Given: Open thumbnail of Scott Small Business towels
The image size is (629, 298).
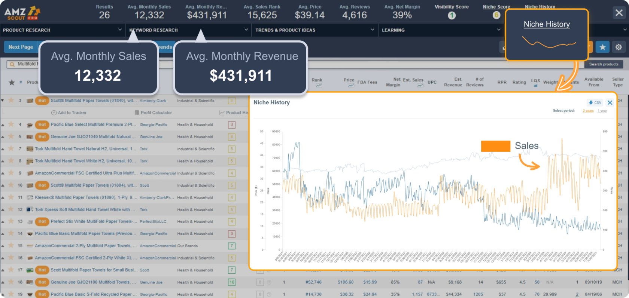Looking at the screenshot, I should (x=30, y=270).
